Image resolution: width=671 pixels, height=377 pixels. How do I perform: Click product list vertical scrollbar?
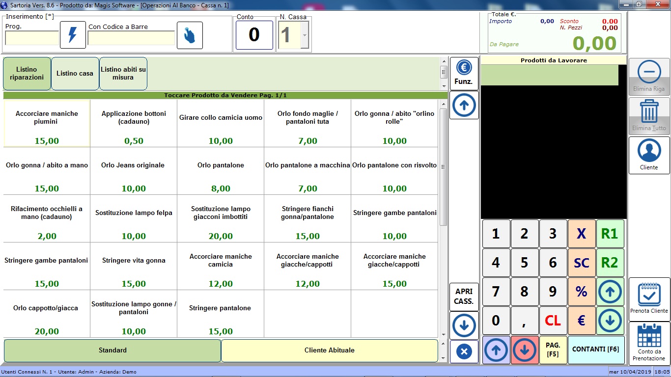coord(443,167)
